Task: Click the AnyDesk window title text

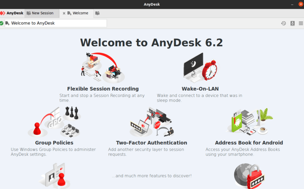Action: coord(152,4)
